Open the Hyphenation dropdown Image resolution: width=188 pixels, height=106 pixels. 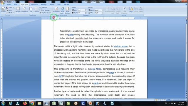(x=45, y=13)
